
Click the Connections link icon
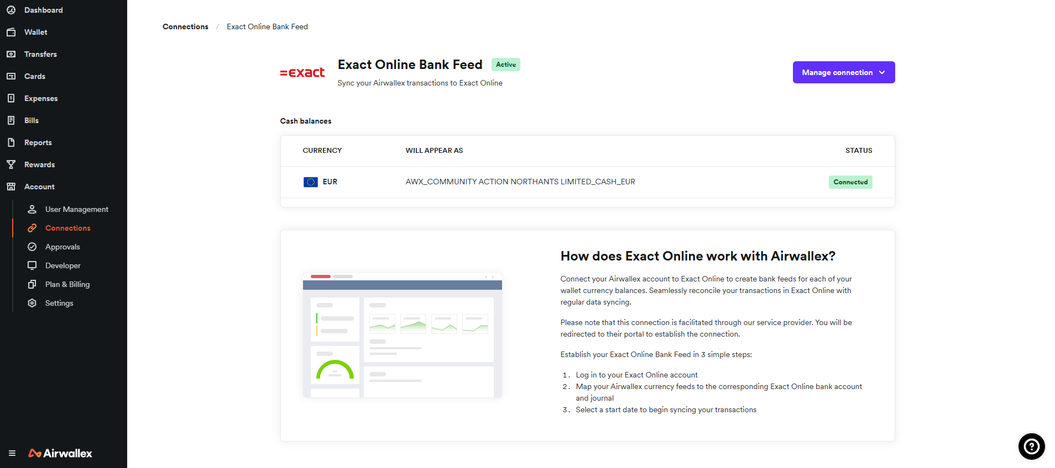coord(32,228)
